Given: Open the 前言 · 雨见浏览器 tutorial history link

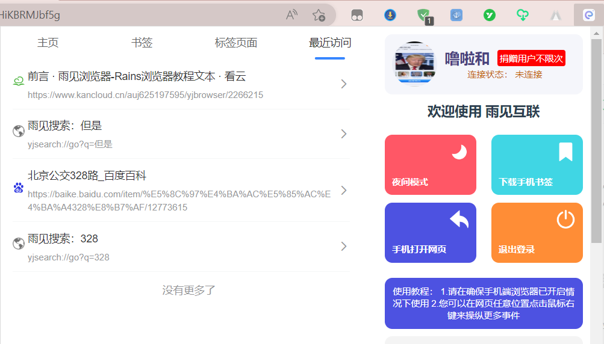Looking at the screenshot, I should pos(137,77).
